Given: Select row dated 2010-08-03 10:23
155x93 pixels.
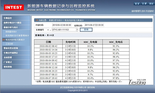Looking at the screenshot, I should (x=82, y=53).
